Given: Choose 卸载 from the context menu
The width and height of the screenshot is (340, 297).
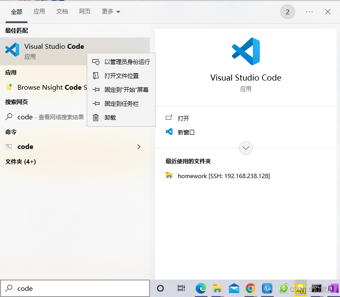Looking at the screenshot, I should [x=121, y=118].
